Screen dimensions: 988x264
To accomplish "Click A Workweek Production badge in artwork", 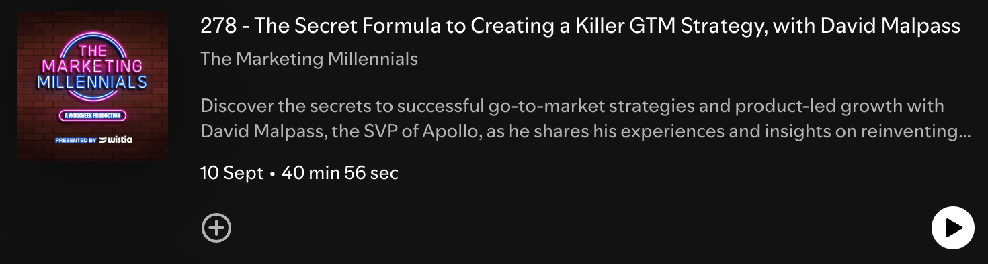I will click(93, 115).
